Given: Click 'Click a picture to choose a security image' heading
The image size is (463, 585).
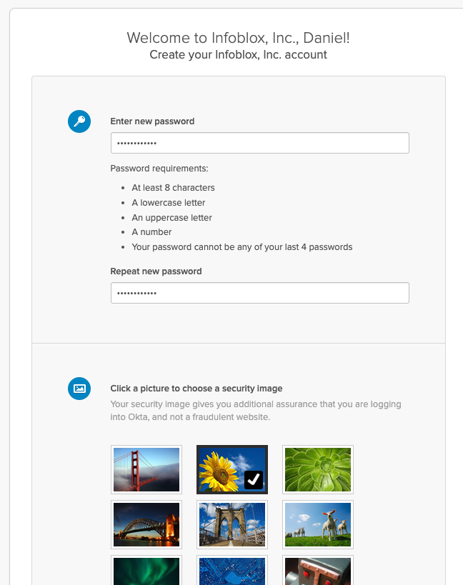Looking at the screenshot, I should (196, 389).
